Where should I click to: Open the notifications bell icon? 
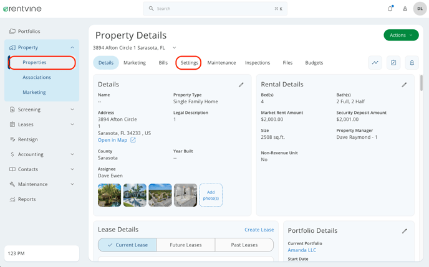click(x=390, y=9)
